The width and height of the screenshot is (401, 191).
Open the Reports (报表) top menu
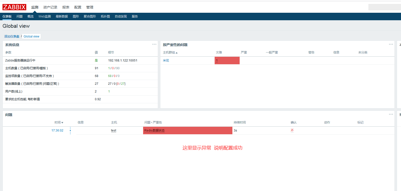[66, 7]
